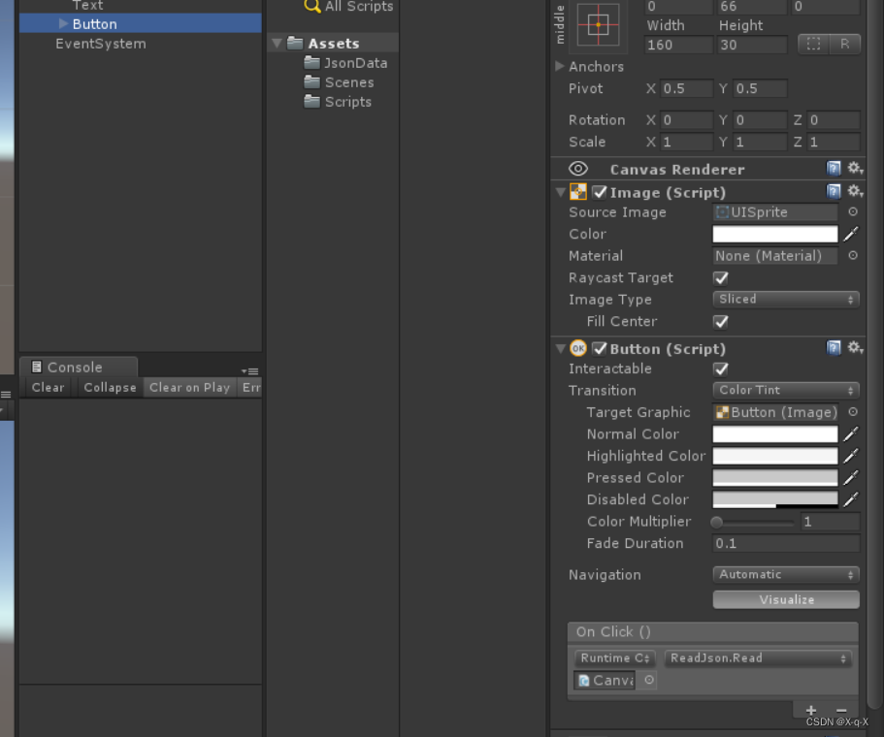Image resolution: width=884 pixels, height=737 pixels.
Task: Open the Runtime Only call state dropdown
Action: [x=615, y=658]
